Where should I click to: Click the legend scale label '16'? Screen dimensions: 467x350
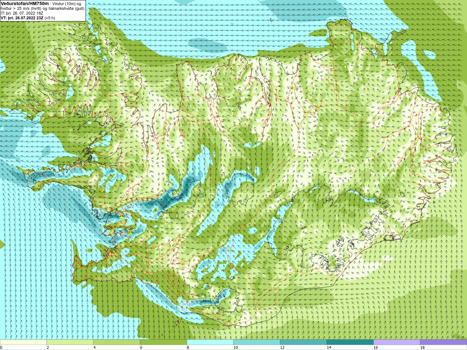[x=375, y=347]
